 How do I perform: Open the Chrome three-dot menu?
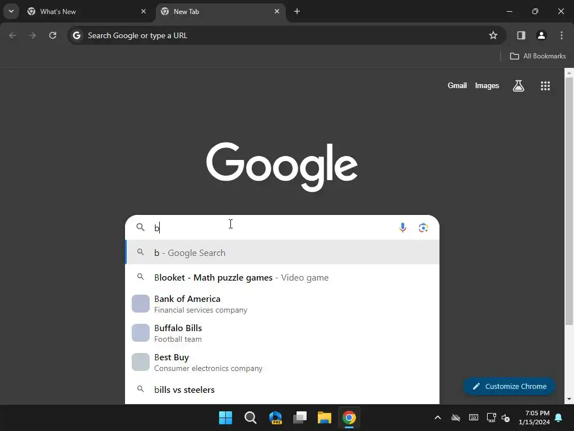point(562,35)
